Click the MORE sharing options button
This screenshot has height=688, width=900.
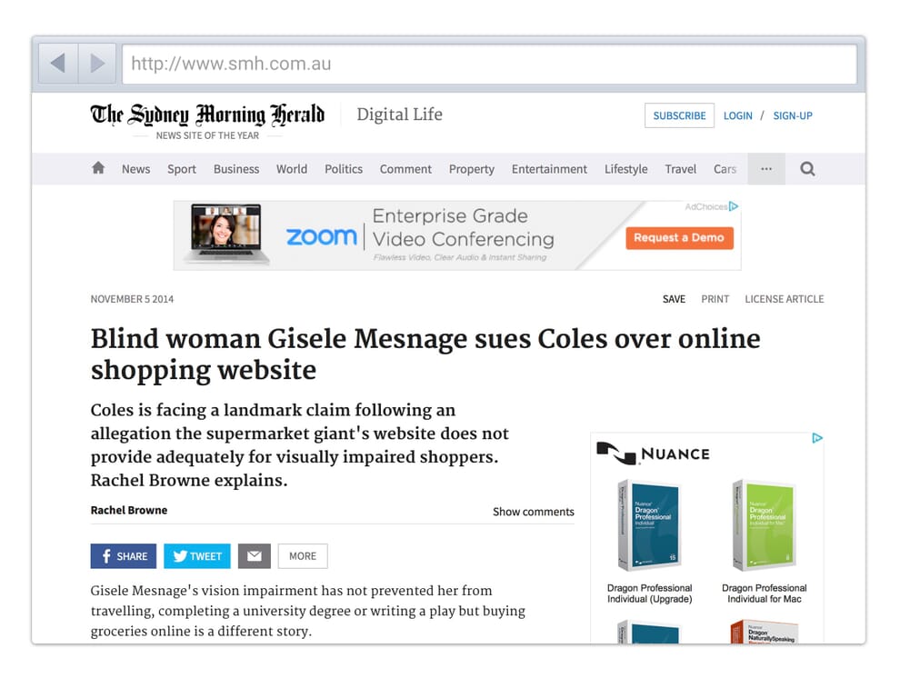pyautogui.click(x=303, y=556)
